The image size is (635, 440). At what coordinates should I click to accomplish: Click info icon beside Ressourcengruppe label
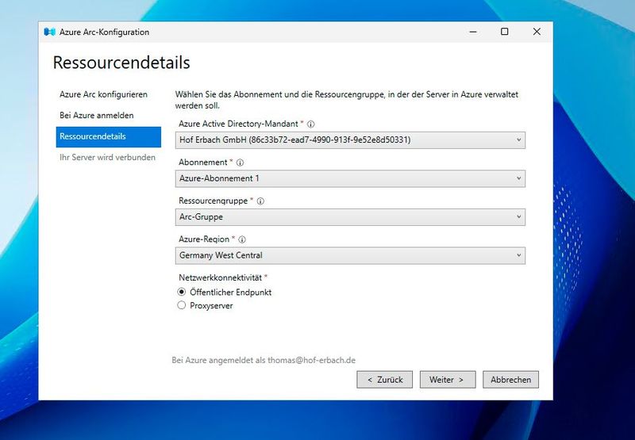point(260,201)
